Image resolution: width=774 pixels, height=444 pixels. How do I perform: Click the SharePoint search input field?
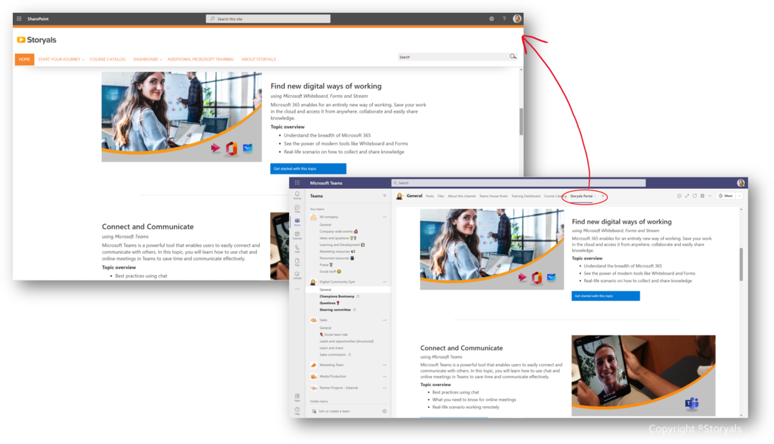[268, 18]
